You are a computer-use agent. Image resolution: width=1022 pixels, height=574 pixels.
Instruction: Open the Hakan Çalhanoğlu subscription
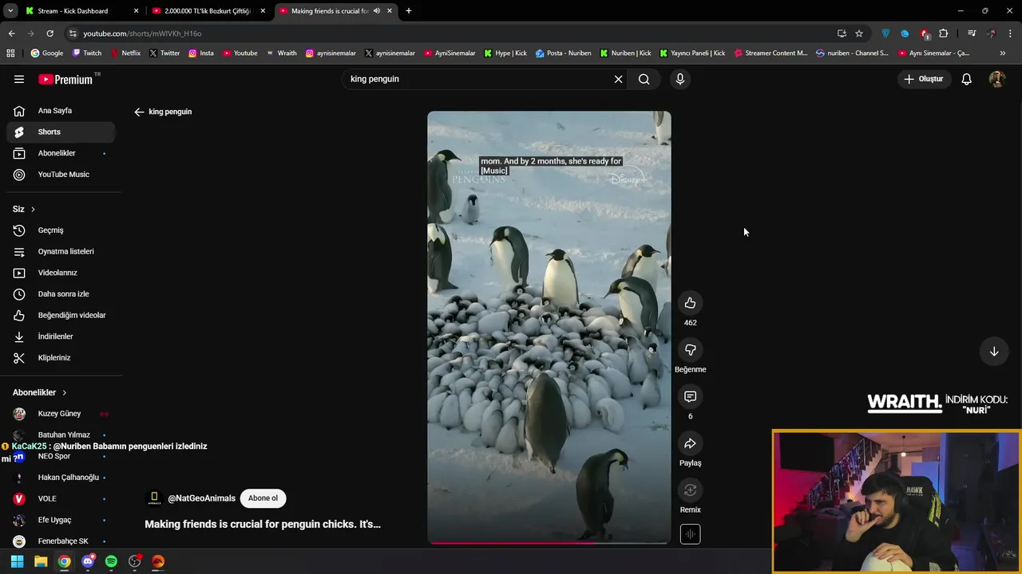pos(60,478)
